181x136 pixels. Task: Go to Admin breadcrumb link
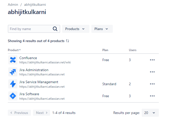13,5
